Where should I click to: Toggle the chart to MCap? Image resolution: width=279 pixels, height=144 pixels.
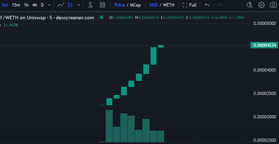pyautogui.click(x=135, y=5)
